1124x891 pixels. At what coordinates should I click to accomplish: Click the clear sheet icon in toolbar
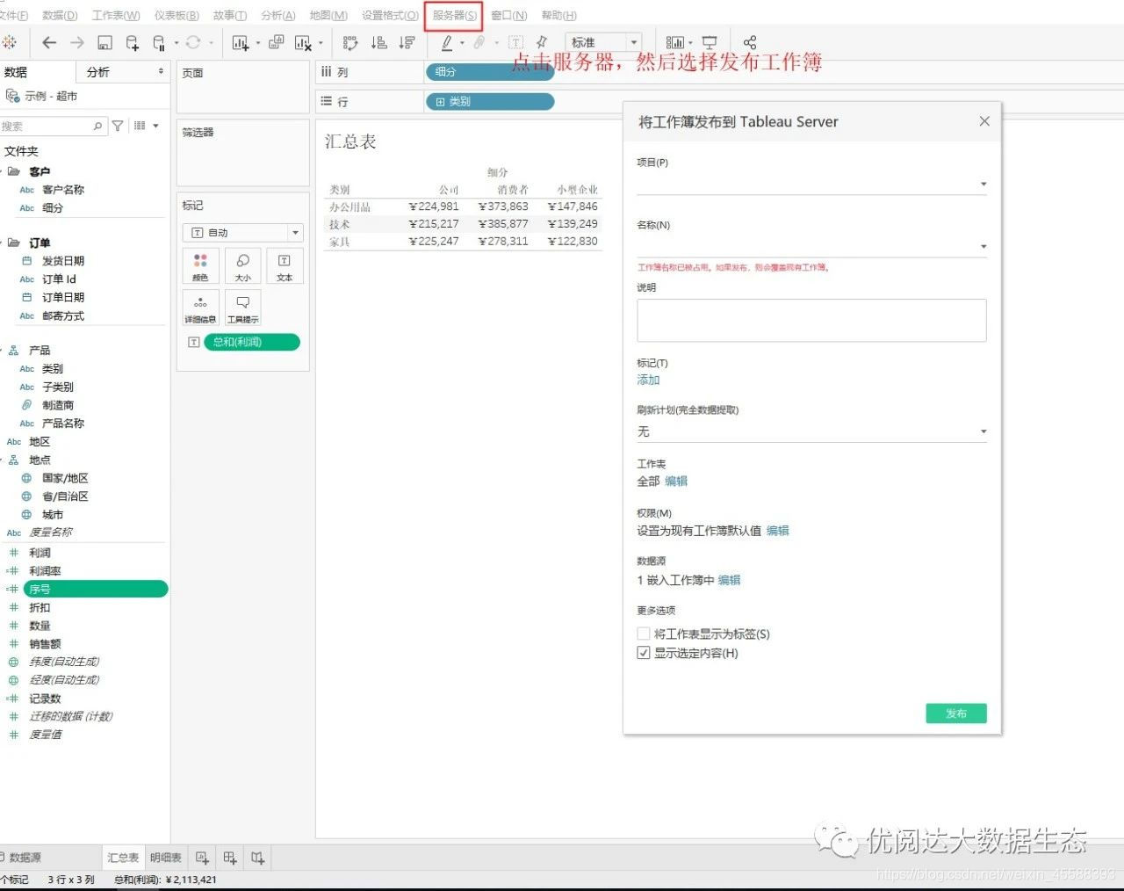[303, 42]
